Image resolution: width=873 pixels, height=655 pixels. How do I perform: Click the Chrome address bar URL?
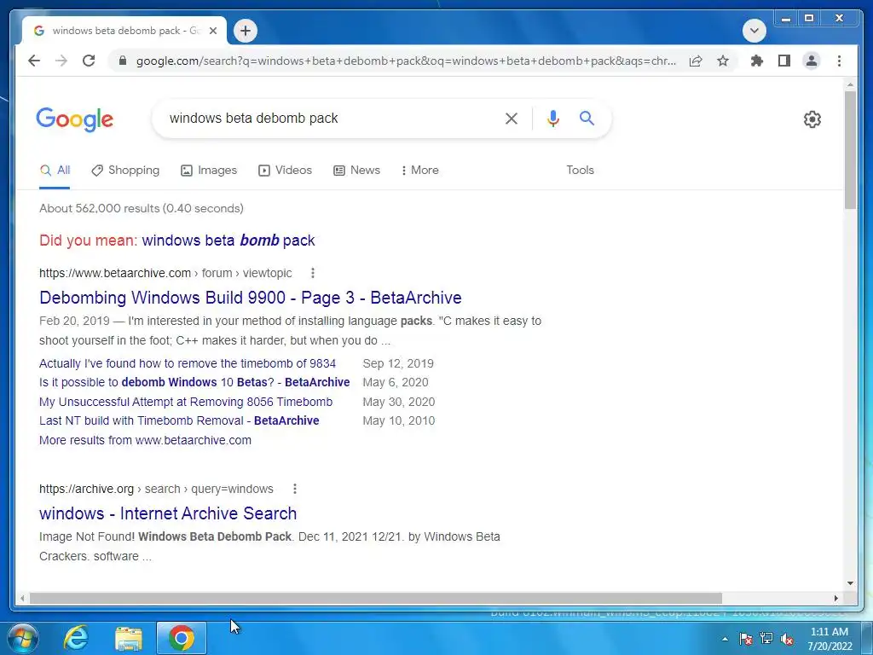click(x=406, y=61)
